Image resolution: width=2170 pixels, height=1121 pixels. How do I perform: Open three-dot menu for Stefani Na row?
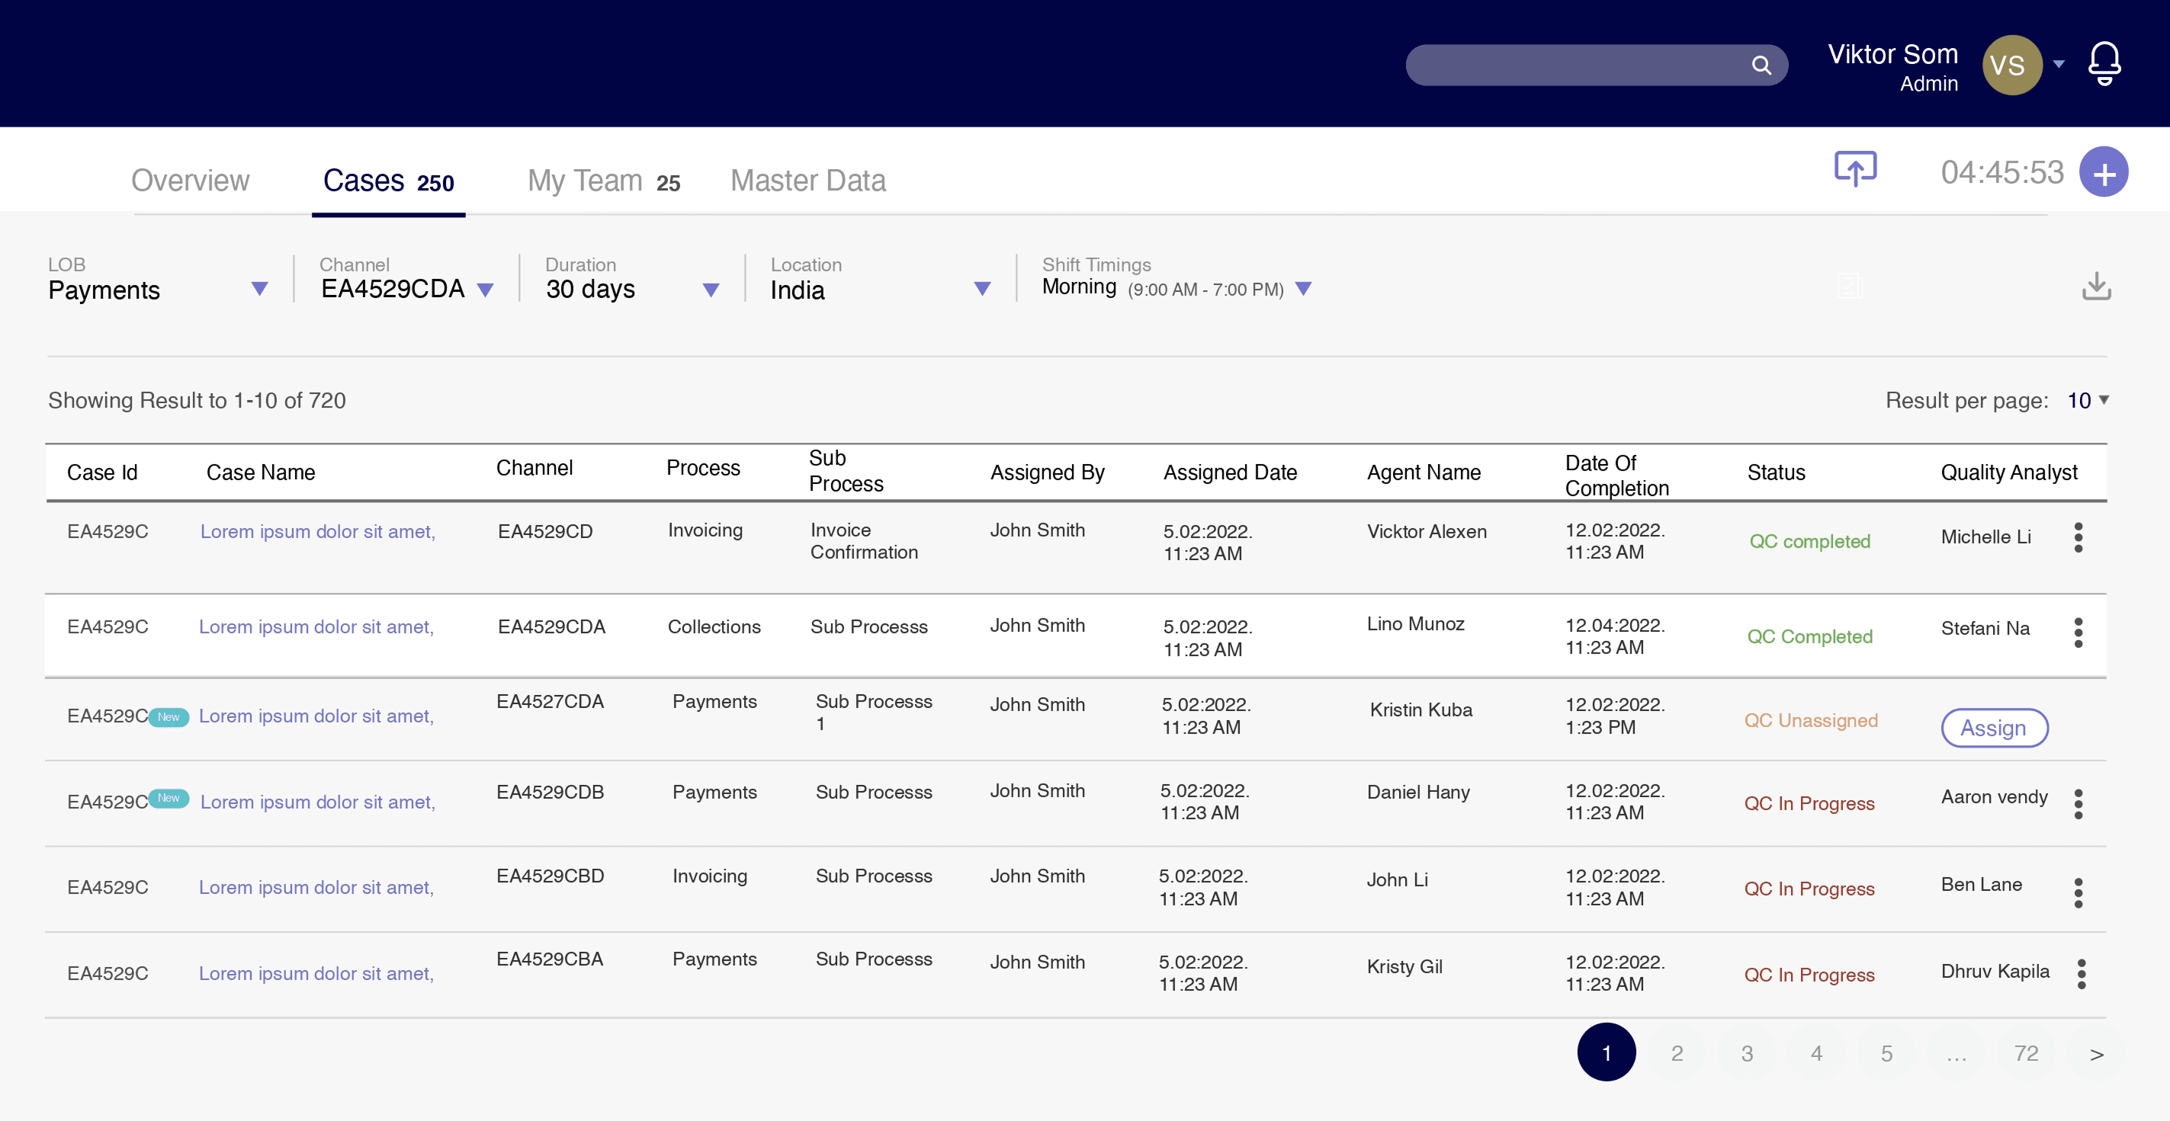(x=2079, y=633)
